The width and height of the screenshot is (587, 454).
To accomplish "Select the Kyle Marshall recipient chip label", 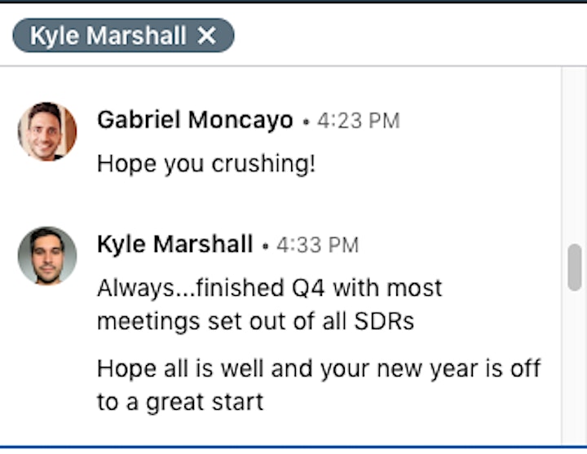I will tap(108, 36).
